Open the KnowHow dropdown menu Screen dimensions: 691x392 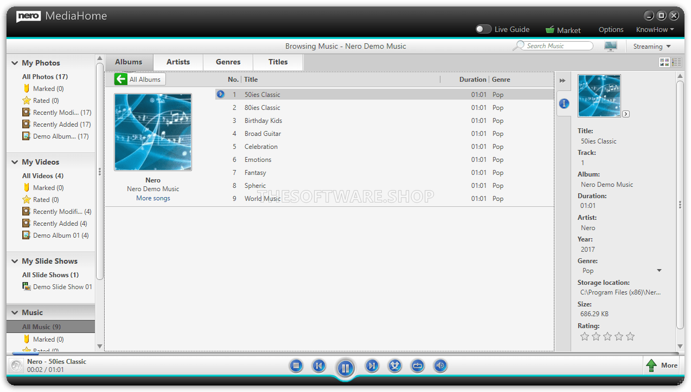point(655,30)
